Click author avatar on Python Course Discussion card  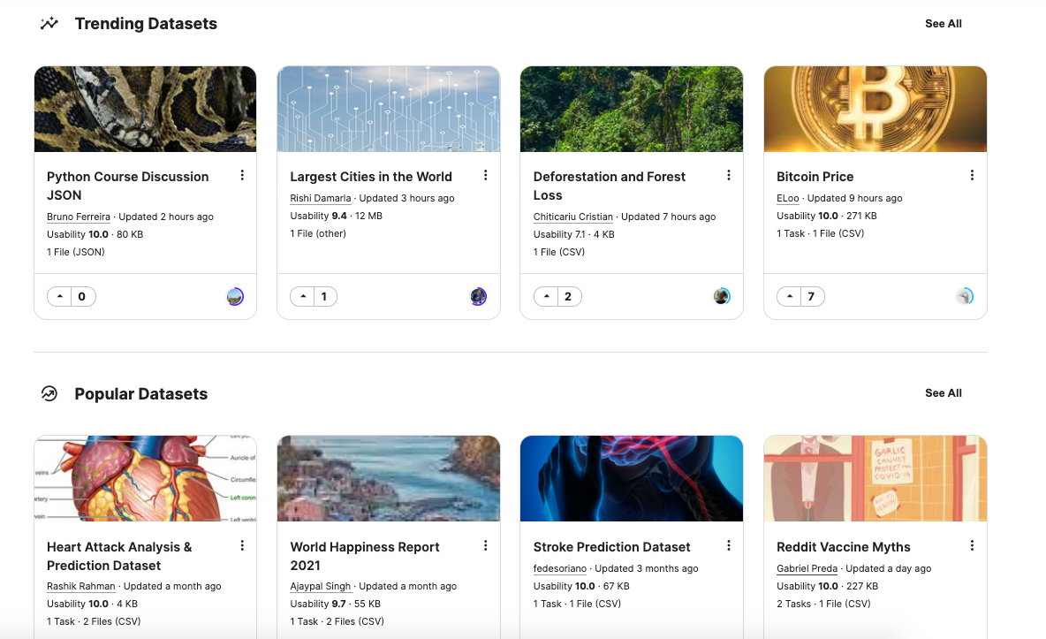(x=235, y=296)
